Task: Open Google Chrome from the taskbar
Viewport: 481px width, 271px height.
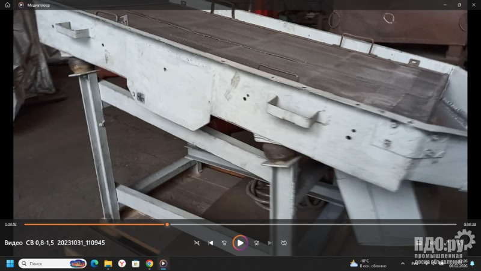Action: tap(149, 263)
